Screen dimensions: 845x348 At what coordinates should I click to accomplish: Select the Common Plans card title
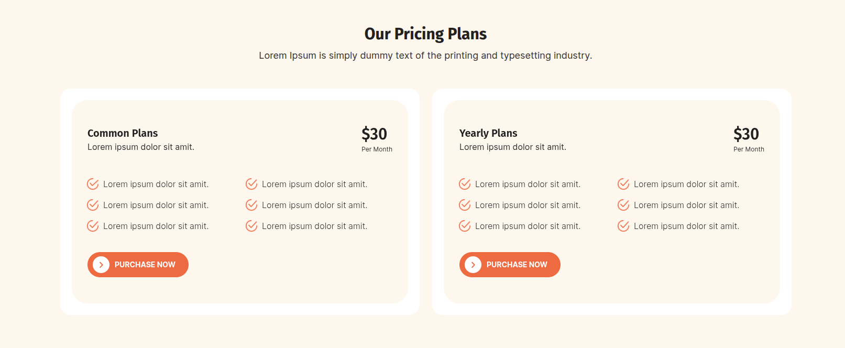tap(123, 133)
